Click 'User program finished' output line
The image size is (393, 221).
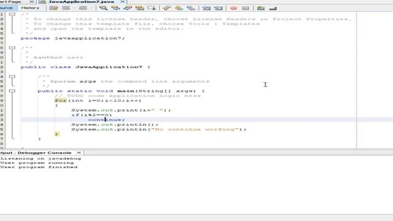pyautogui.click(x=39, y=167)
